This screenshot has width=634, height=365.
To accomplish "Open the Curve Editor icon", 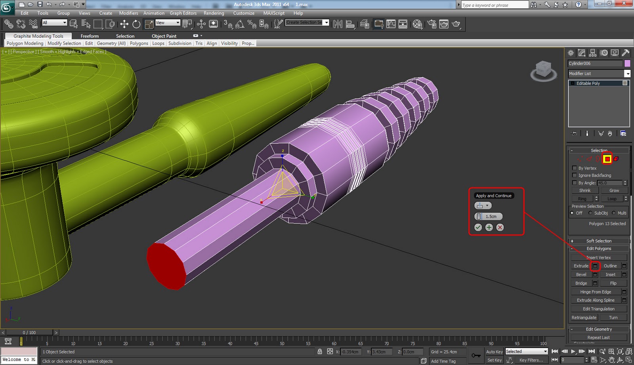I will tap(391, 24).
